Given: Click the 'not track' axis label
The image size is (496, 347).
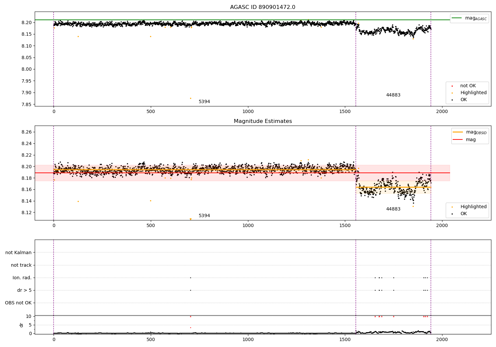Looking at the screenshot, I should [x=21, y=265].
